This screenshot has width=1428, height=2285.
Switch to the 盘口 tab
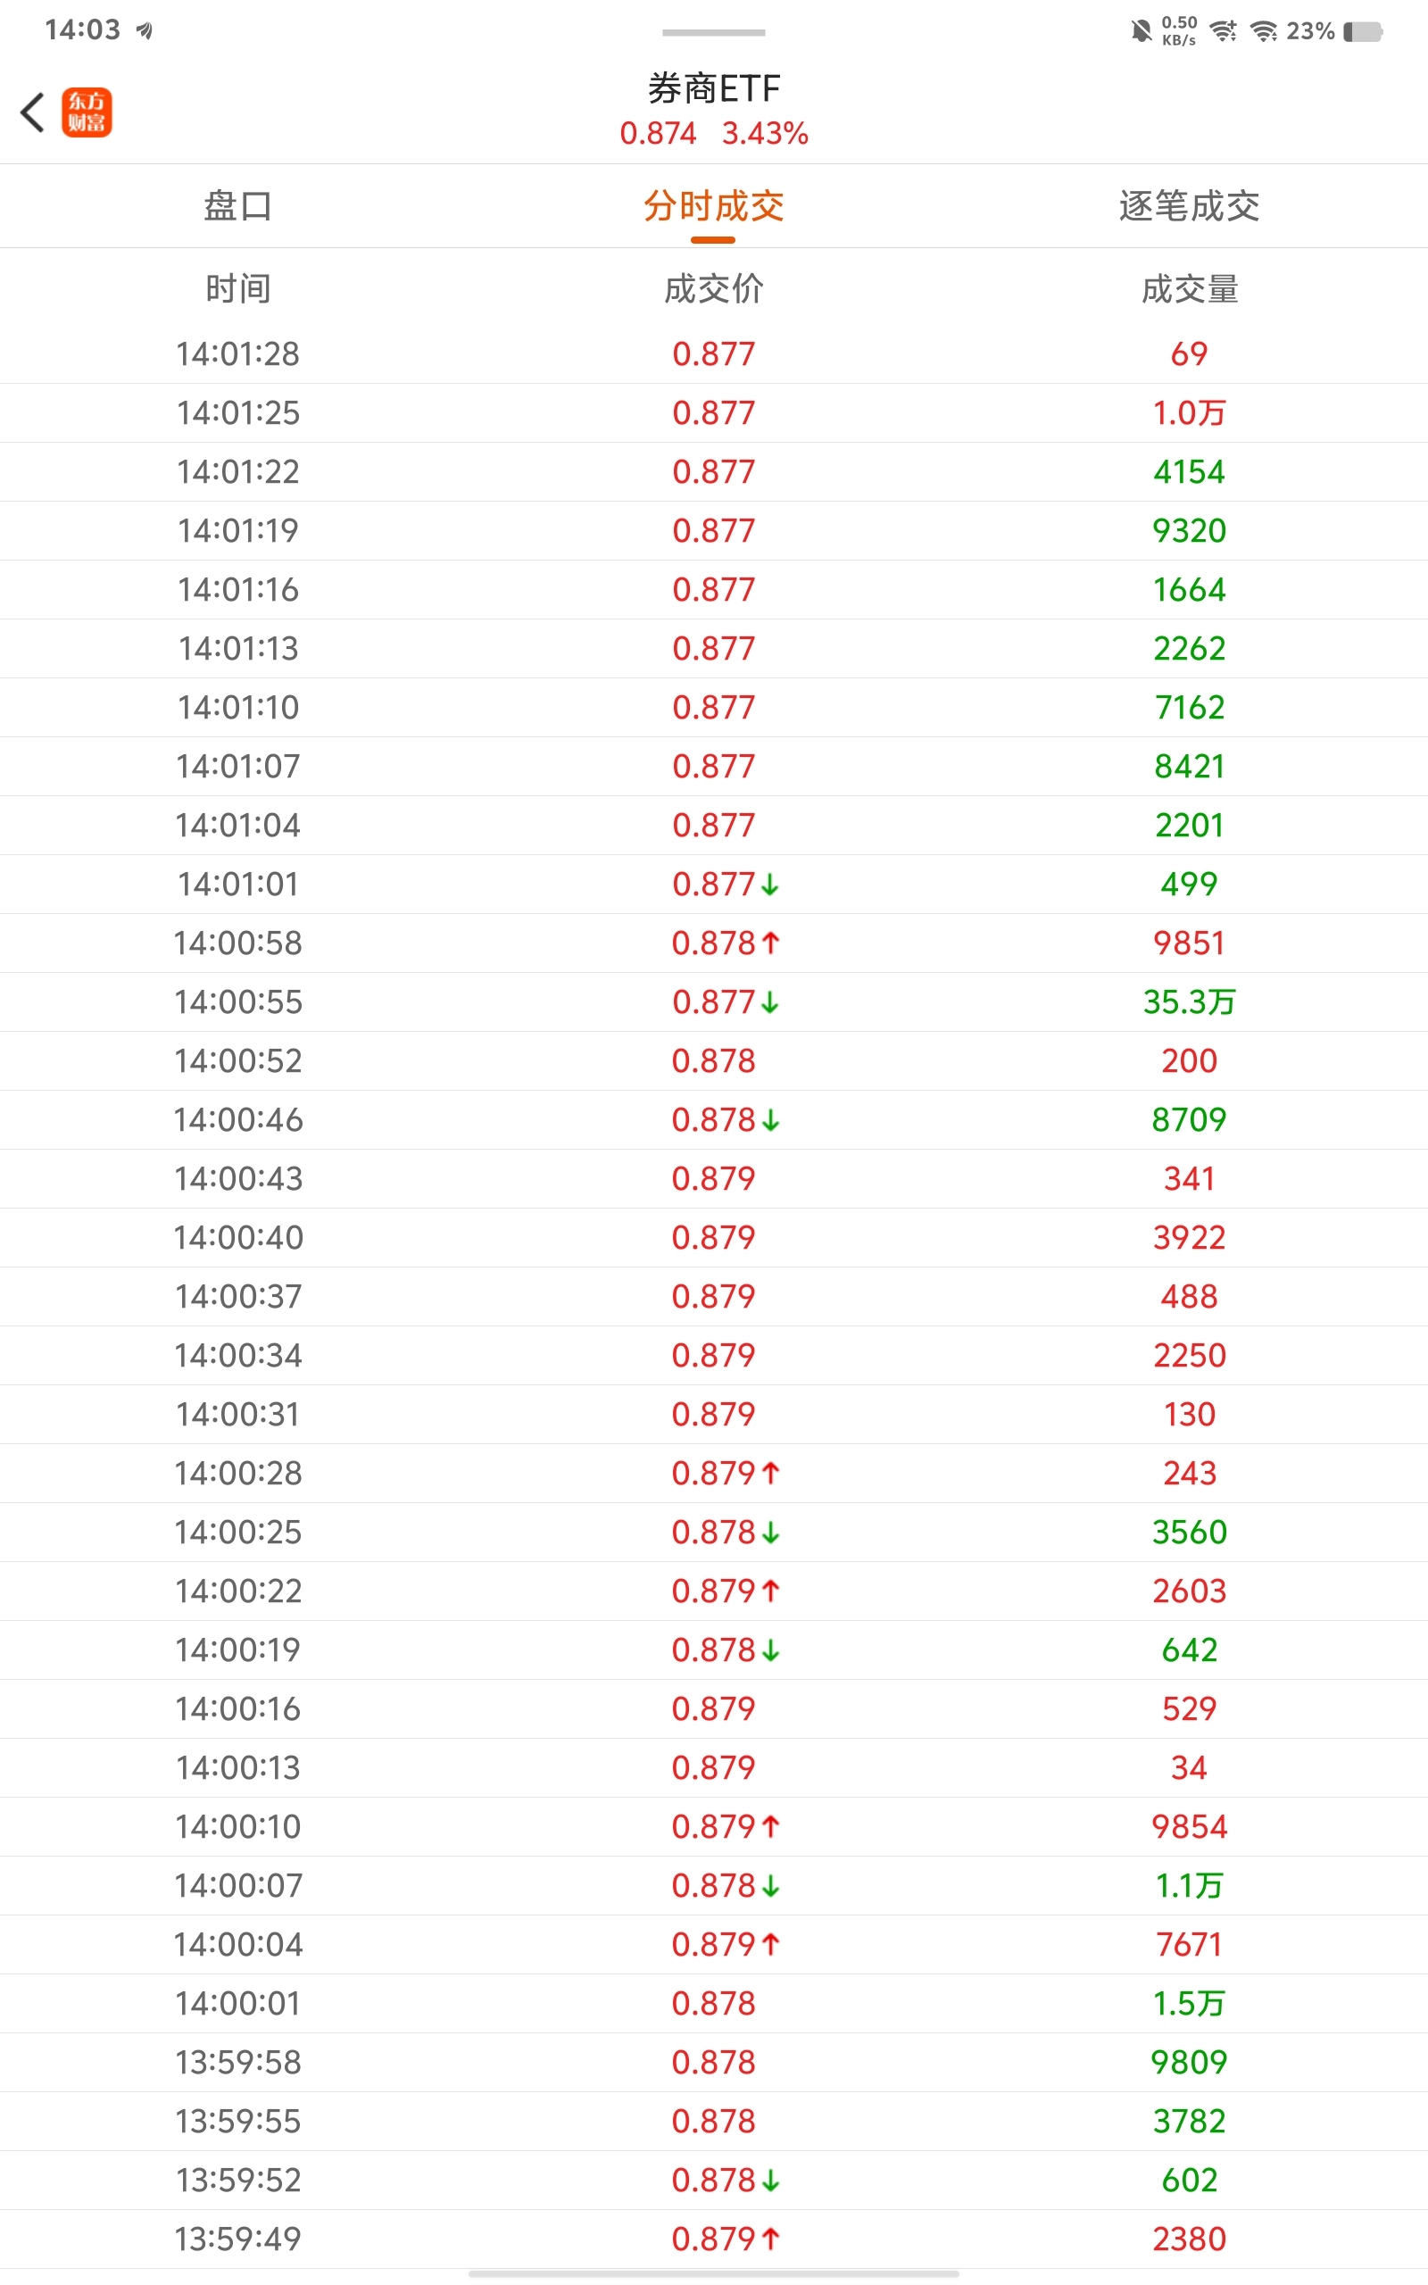point(238,206)
